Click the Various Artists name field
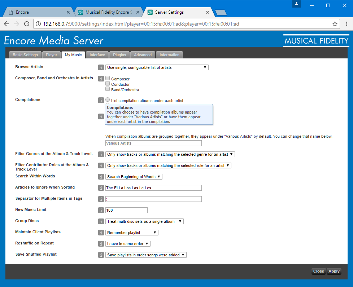The image size is (353, 287). coord(153,143)
